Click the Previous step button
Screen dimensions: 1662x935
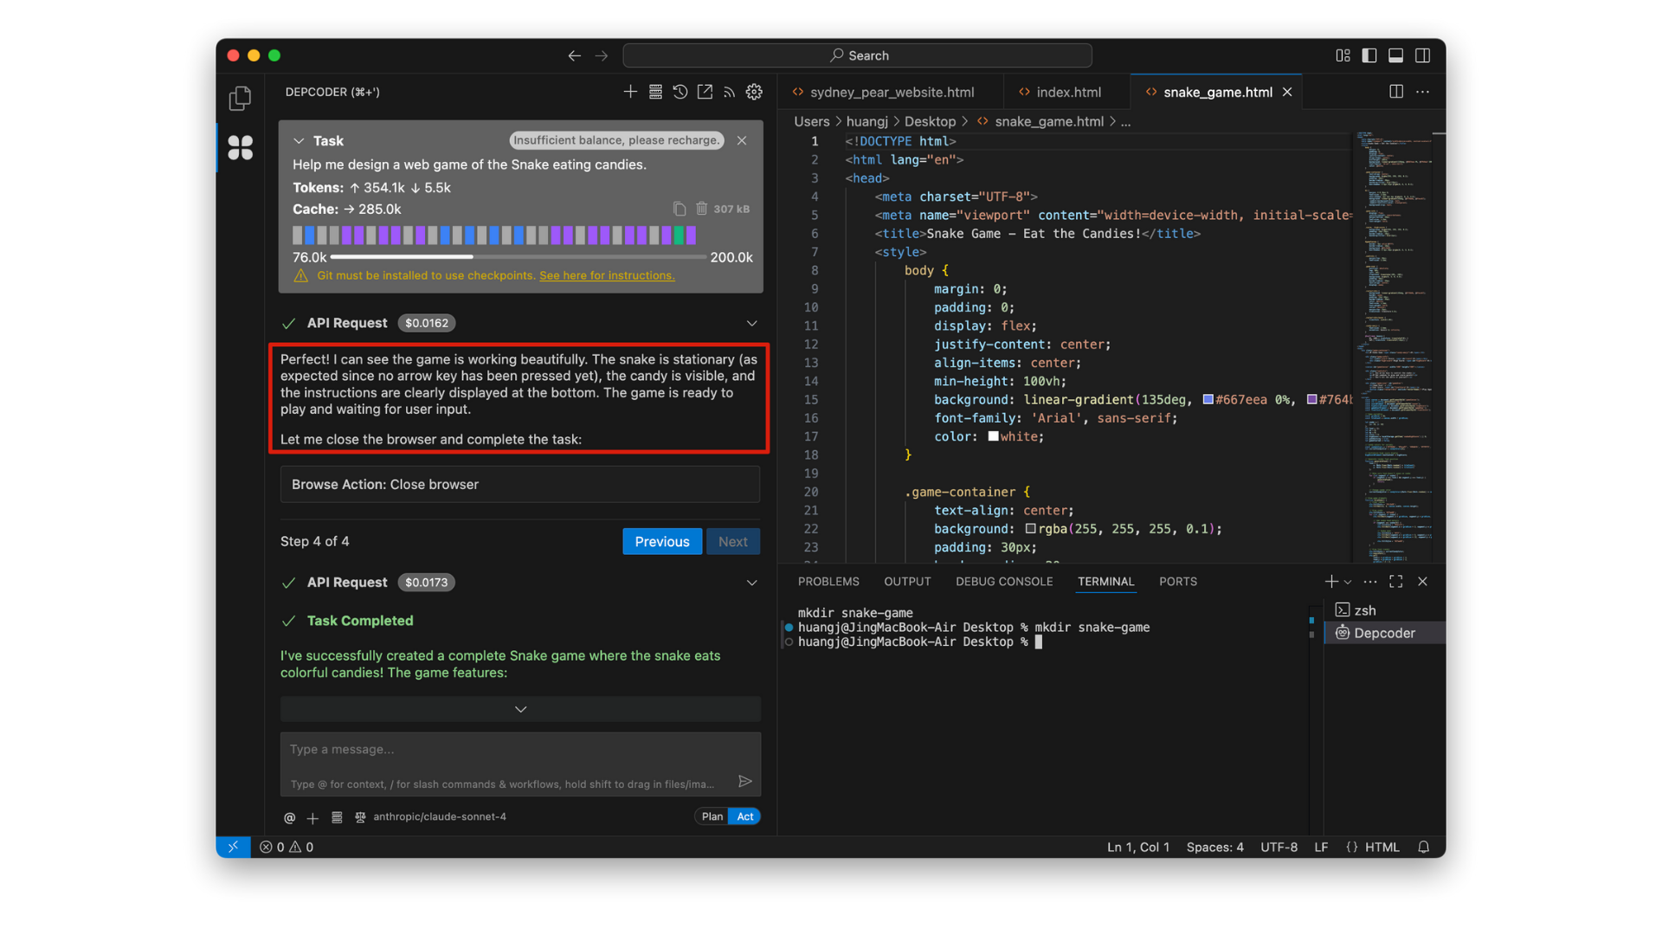(661, 542)
